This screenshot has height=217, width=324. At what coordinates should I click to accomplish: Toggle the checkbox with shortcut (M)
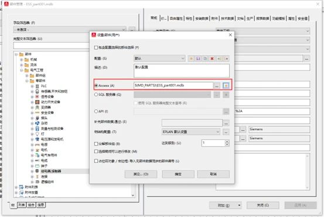pos(96,151)
